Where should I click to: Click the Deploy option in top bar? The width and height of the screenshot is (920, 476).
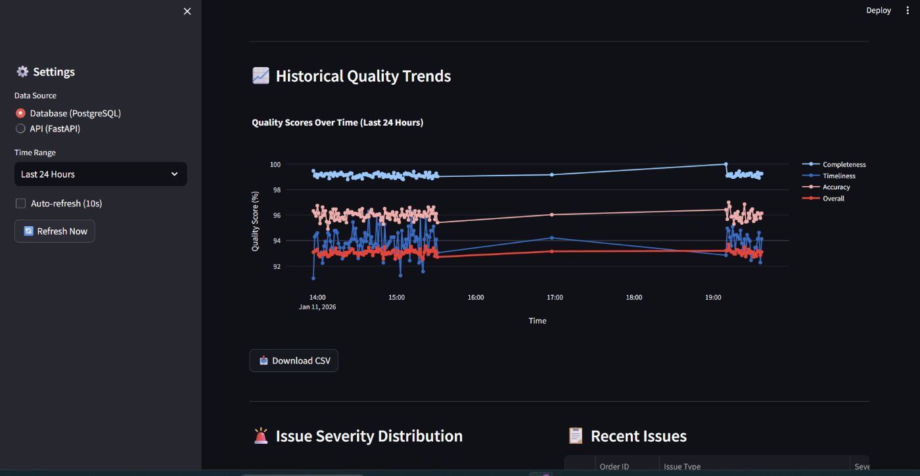tap(879, 10)
